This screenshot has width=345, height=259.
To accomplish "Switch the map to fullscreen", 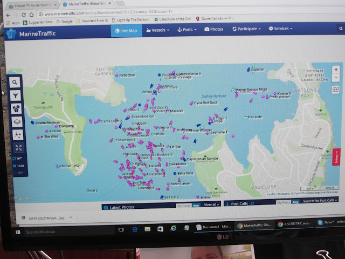I will click(19, 147).
